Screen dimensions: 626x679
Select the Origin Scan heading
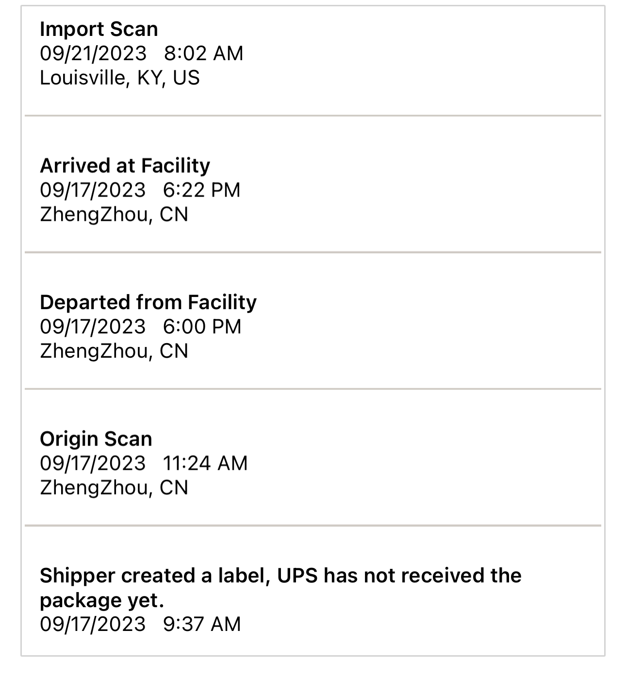[96, 439]
